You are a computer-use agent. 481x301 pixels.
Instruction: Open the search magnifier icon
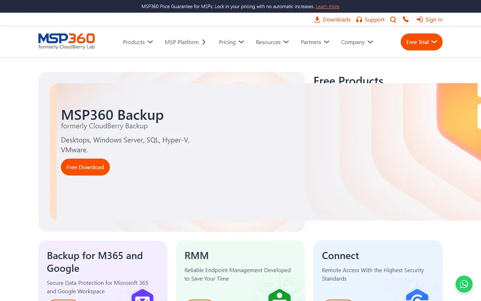[393, 20]
